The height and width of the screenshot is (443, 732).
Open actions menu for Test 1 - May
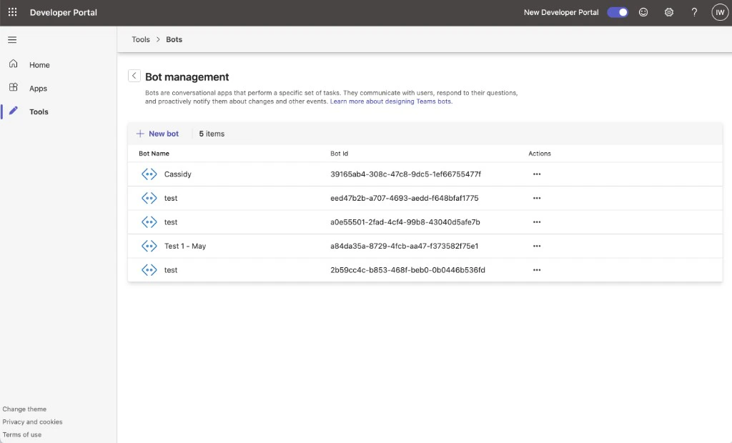point(537,246)
